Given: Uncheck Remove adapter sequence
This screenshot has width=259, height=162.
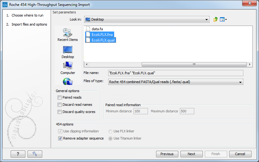Looking at the screenshot, I should (60, 138).
